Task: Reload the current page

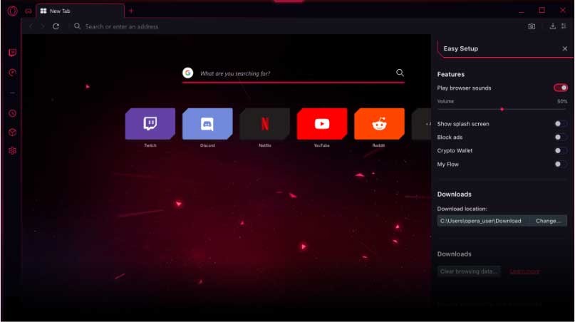Action: point(56,26)
